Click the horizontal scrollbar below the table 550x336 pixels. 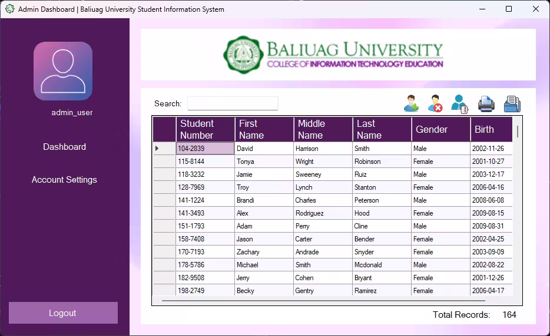tap(323, 300)
